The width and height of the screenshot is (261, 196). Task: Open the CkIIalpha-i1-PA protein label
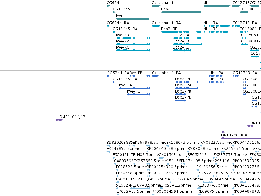(167, 73)
